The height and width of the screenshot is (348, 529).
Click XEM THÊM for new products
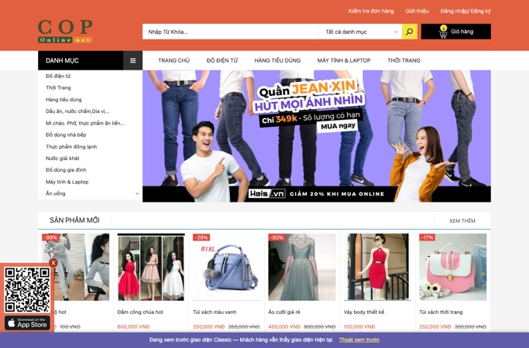tap(462, 221)
